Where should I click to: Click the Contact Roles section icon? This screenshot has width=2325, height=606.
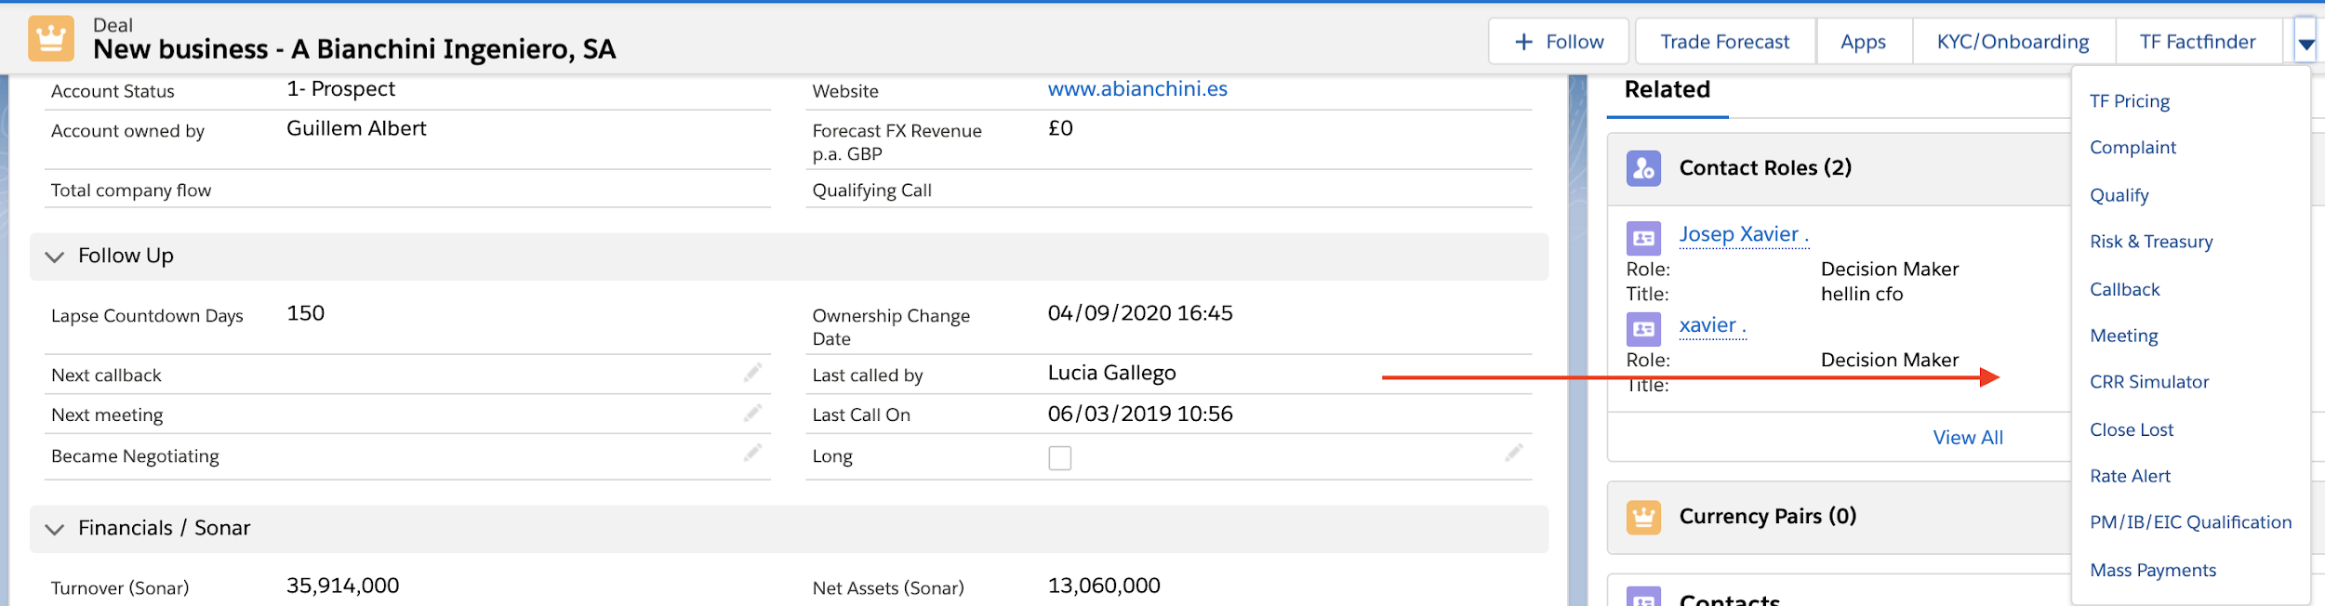1643,168
